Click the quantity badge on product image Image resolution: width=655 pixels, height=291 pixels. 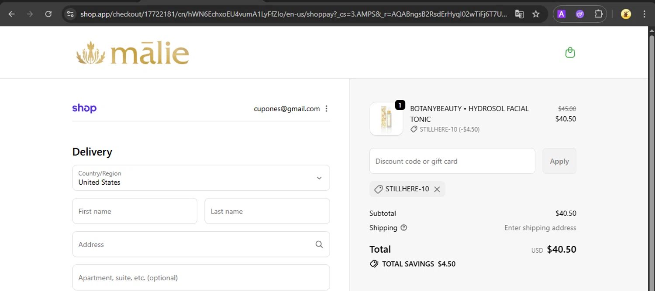(400, 105)
